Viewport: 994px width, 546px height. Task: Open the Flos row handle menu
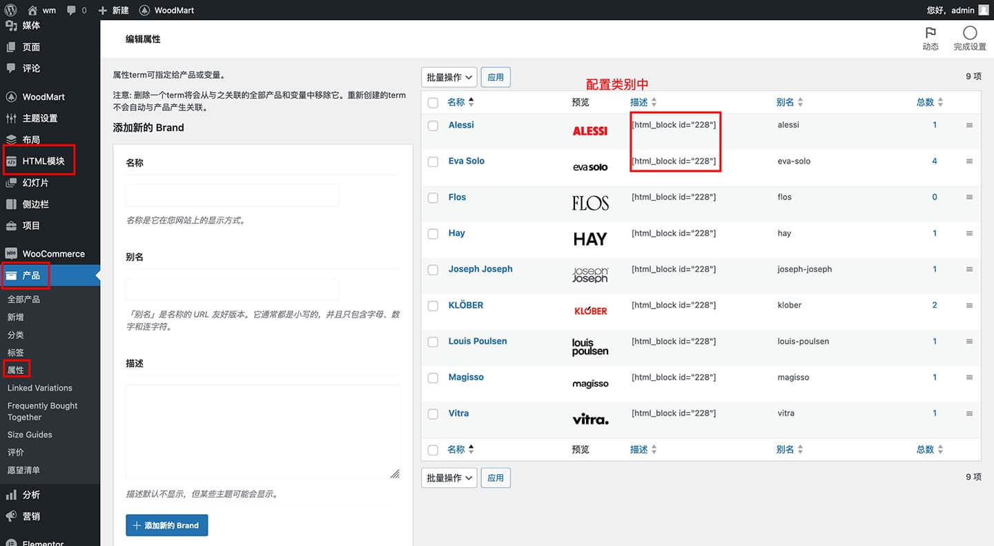(969, 197)
